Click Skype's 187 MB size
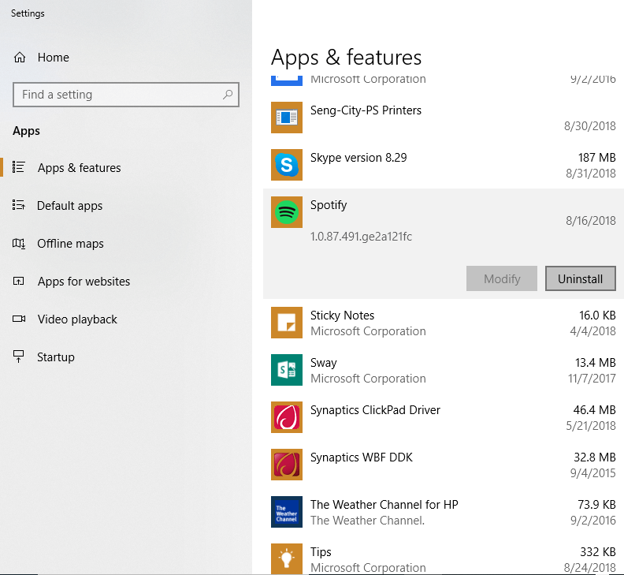624x575 pixels. 596,158
